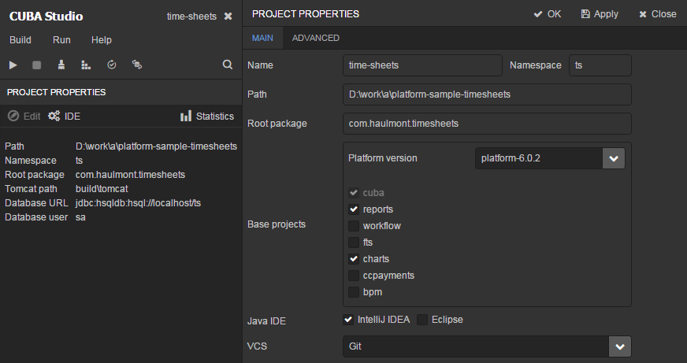Screen dimensions: 687x363
Task: Click the database update icon in toolbar
Action: [137, 65]
